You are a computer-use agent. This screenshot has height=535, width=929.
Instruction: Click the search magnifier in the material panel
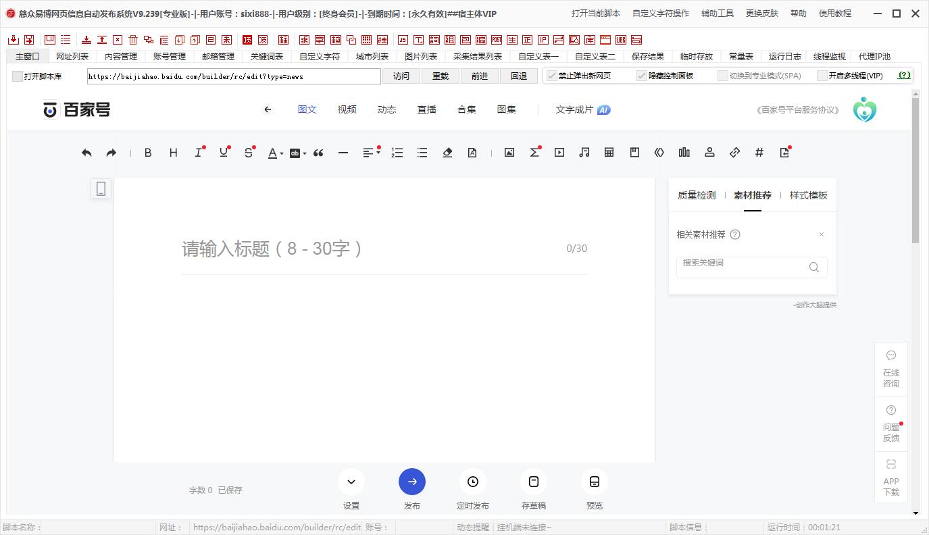click(x=814, y=267)
